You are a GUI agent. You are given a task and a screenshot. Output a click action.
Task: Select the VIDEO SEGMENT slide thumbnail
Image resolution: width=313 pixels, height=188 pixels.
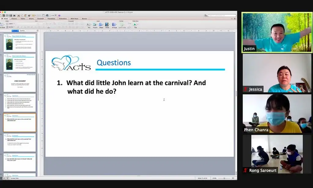(20, 83)
